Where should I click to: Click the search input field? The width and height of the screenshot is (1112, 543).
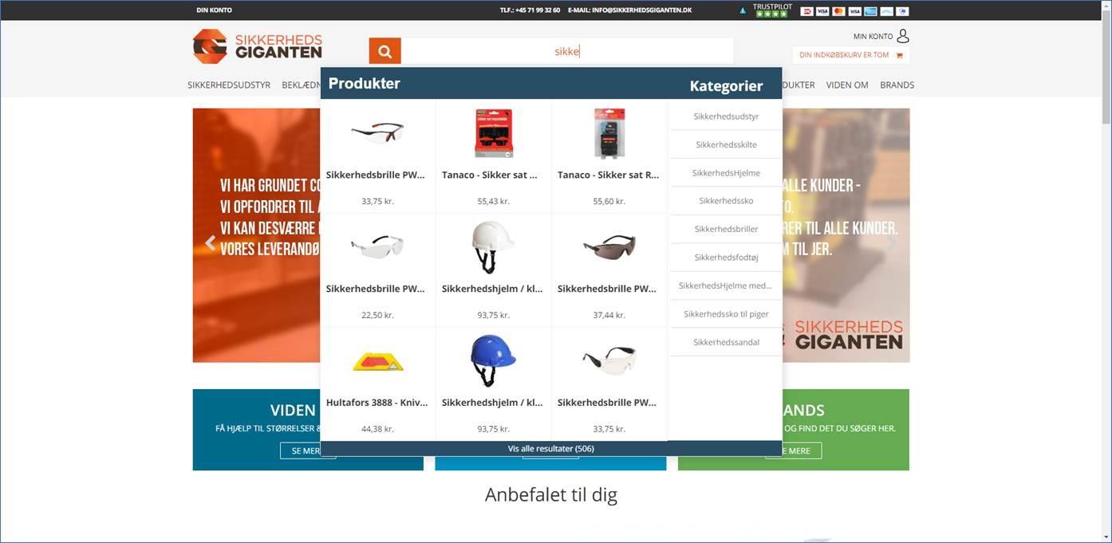coord(566,51)
